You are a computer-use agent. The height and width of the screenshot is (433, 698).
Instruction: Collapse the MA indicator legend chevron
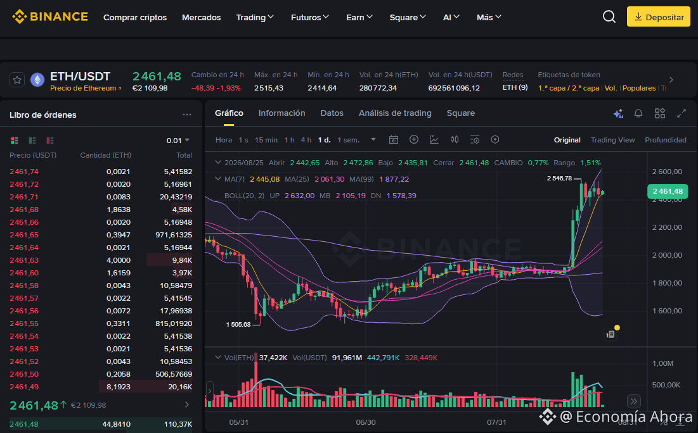[217, 179]
